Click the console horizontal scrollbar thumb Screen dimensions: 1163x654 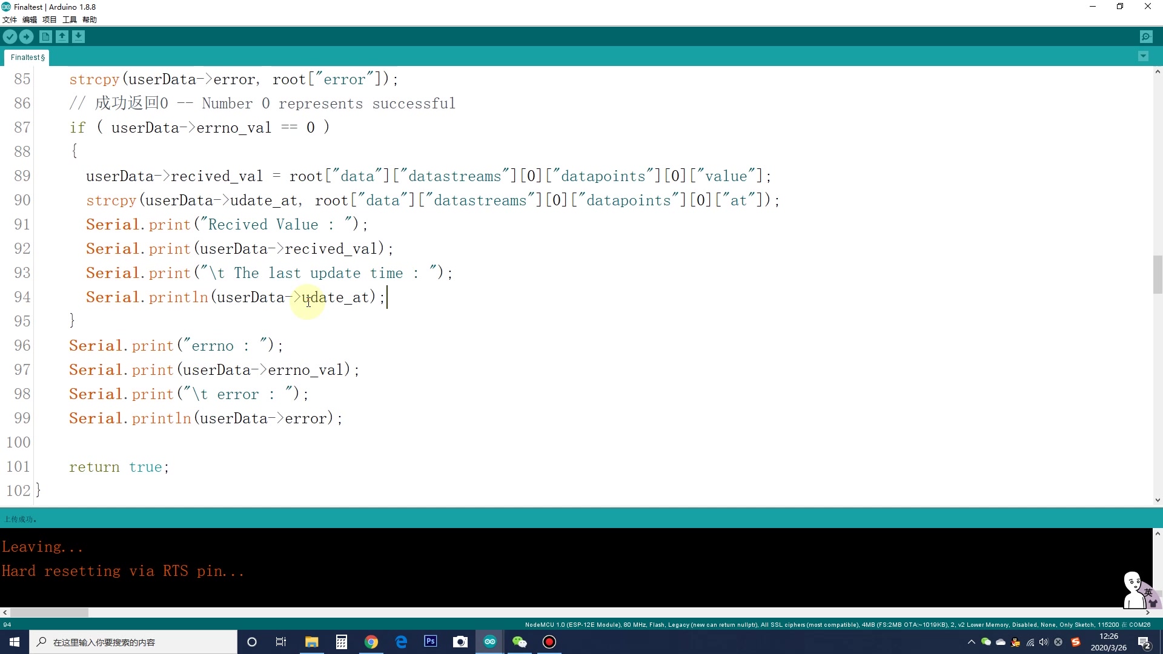(49, 613)
